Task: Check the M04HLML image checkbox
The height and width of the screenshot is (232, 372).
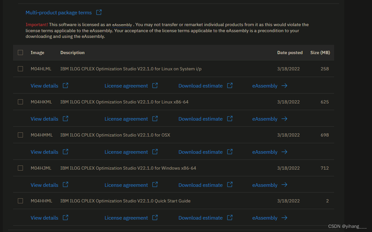Action: [20, 69]
